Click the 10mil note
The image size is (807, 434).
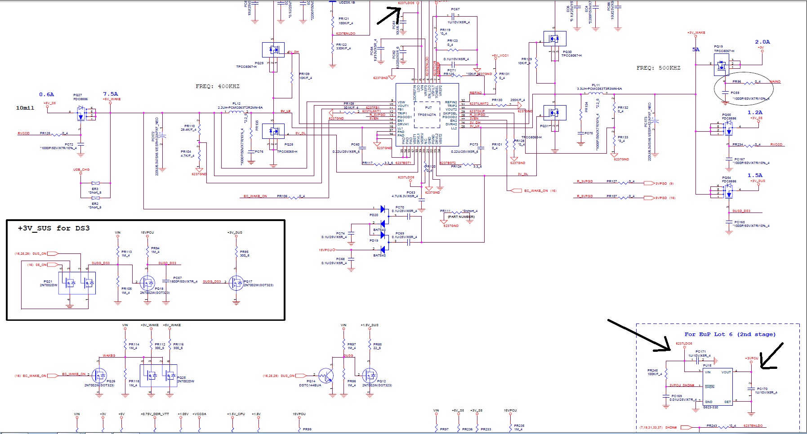(x=25, y=108)
